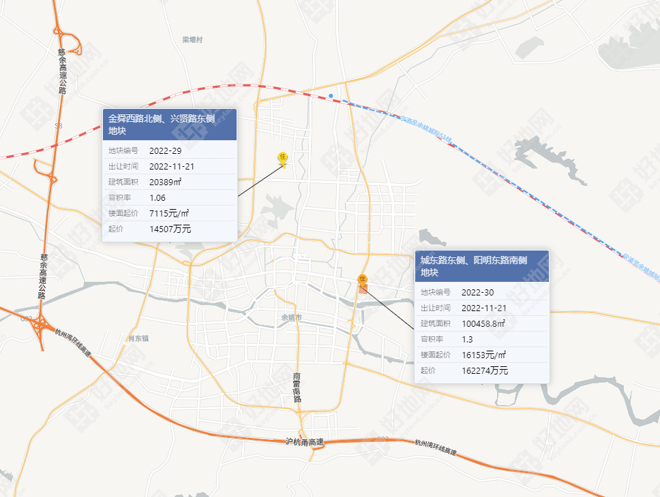Click the 7115元/㎡ floor price value
The image size is (660, 497).
click(x=168, y=213)
